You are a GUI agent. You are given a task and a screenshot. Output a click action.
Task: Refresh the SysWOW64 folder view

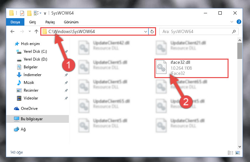tap(152, 31)
